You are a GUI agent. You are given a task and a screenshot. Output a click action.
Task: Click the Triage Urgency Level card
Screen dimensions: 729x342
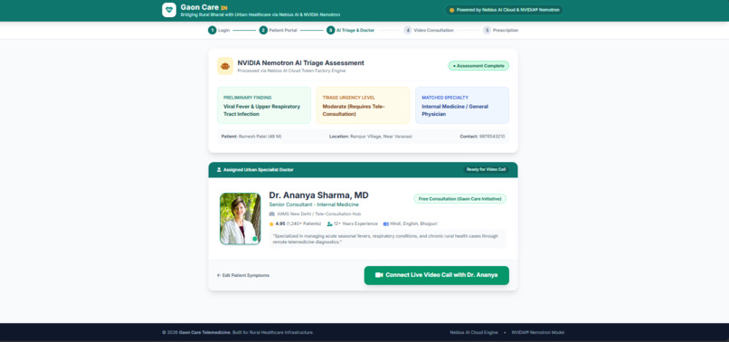363,105
